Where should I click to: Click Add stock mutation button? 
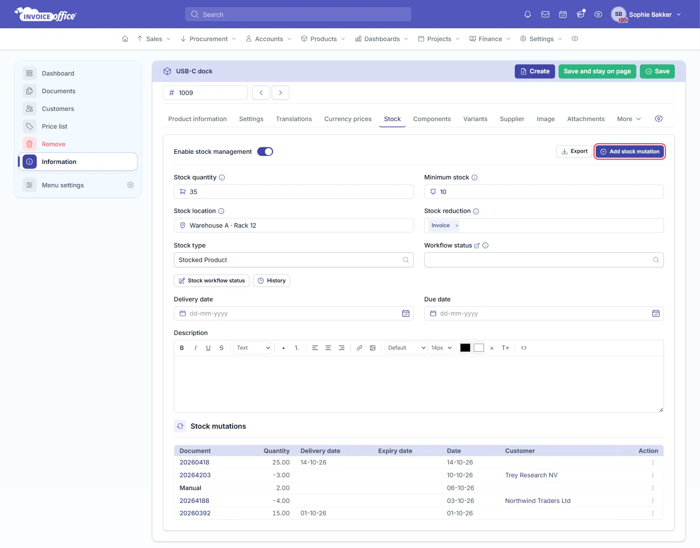click(630, 152)
